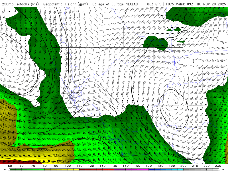Click the 180 value on the color scale
This screenshot has height=171, width=228.
pyautogui.click(x=160, y=166)
